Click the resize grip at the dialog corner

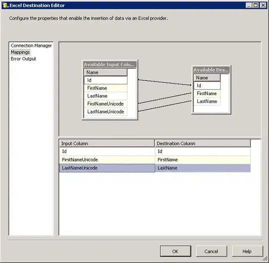tap(265, 259)
